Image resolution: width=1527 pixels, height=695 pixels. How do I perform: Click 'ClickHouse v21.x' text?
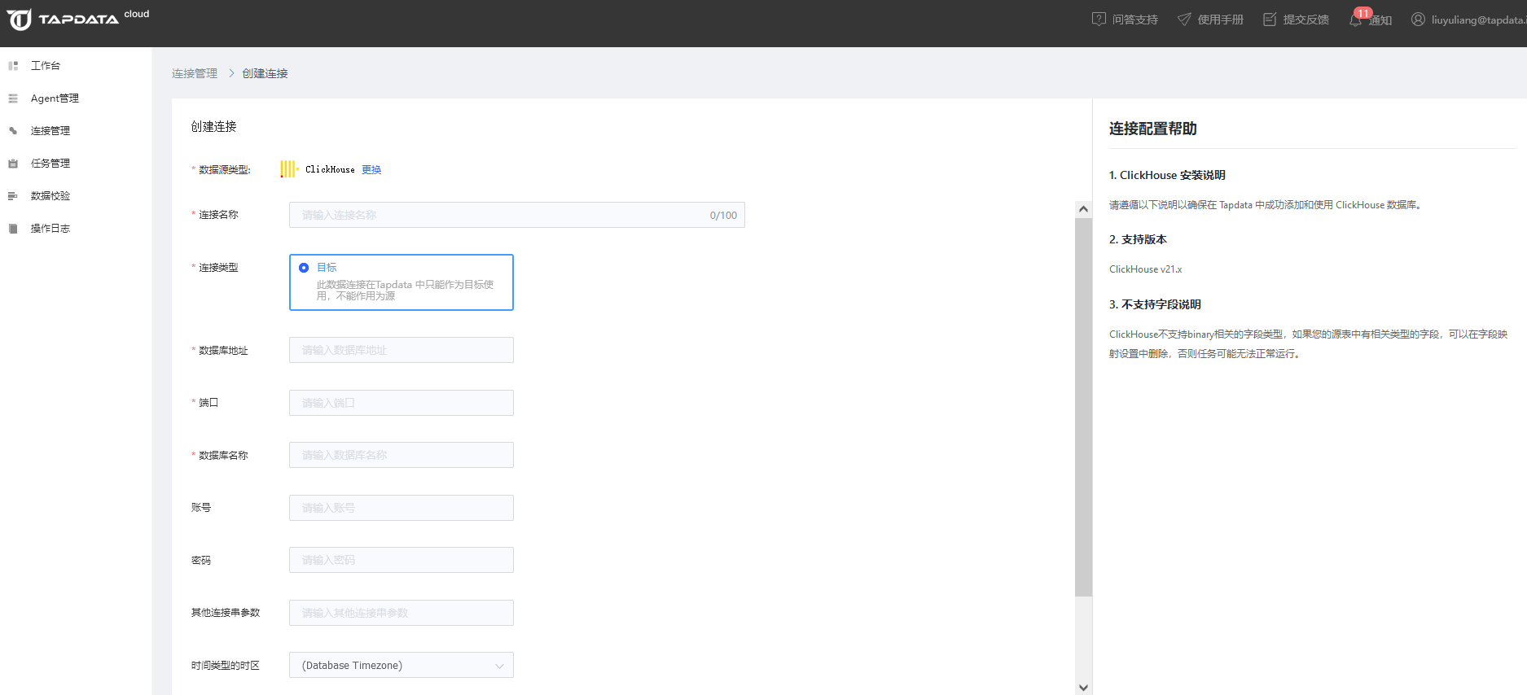(1145, 269)
